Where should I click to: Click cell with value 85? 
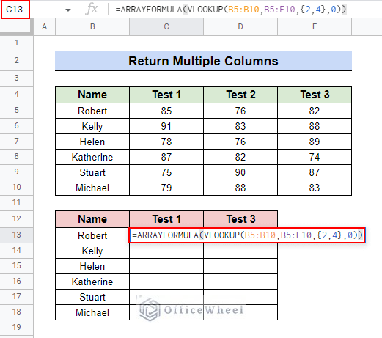(166, 111)
